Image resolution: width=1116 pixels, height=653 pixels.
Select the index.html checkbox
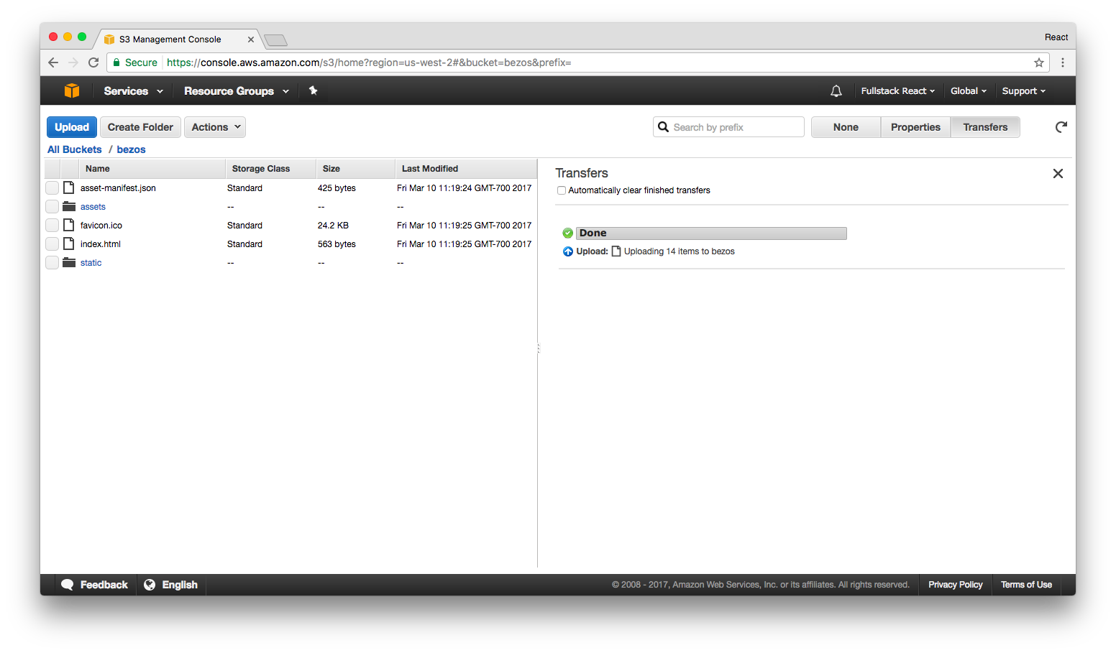click(x=52, y=244)
